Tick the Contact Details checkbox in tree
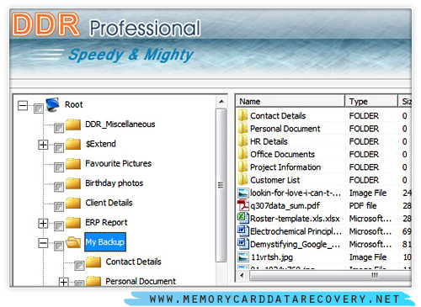Screen dimensions: 421x307 79,266
